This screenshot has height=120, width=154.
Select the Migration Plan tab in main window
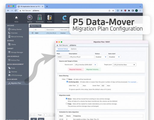(35, 26)
